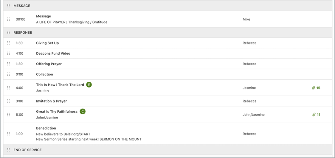Grab drag handle for Collection item

coord(9,74)
